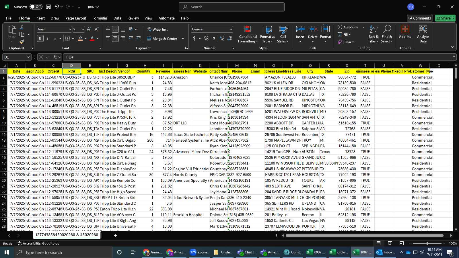Click the Decrease Indent icon
459x258 pixels.
pyautogui.click(x=131, y=38)
